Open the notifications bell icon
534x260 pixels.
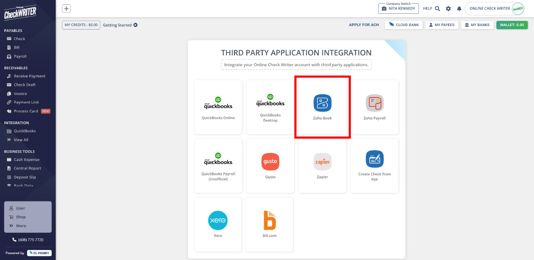point(459,9)
